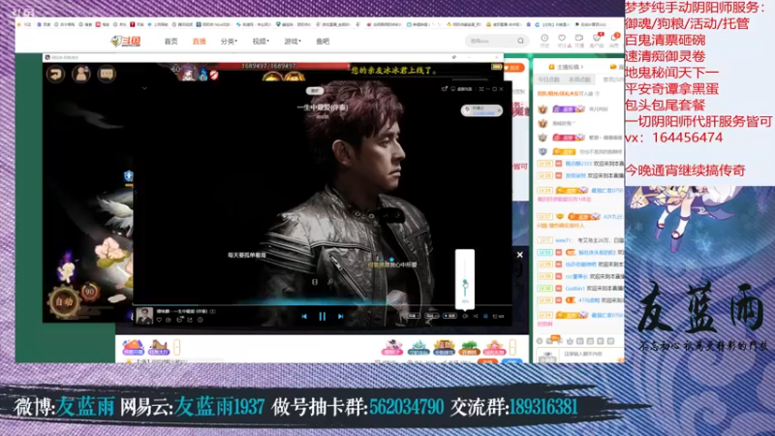Image resolution: width=775 pixels, height=436 pixels.
Task: Open the horse task hall gift icon
Action: [x=159, y=347]
